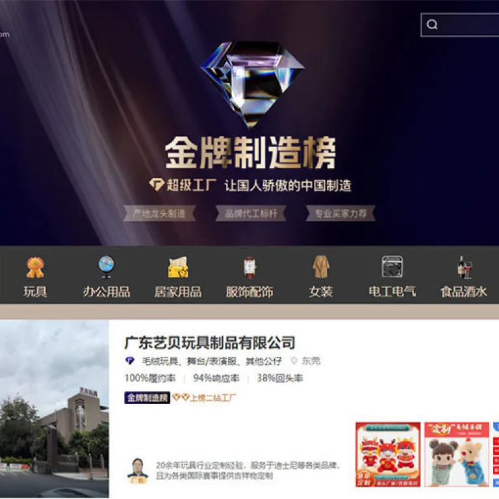499x499 pixels.
Task: Open the 食品酒水 category tab
Action: pyautogui.click(x=464, y=292)
